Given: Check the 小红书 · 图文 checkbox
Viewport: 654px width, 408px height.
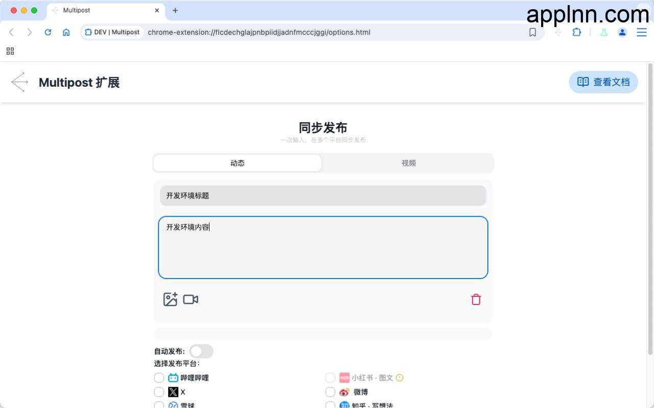Looking at the screenshot, I should pyautogui.click(x=330, y=378).
